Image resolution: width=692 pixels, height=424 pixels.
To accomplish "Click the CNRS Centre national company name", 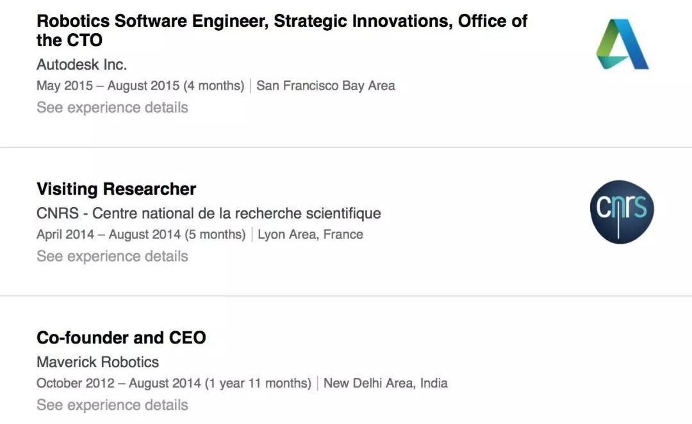I will tap(208, 213).
